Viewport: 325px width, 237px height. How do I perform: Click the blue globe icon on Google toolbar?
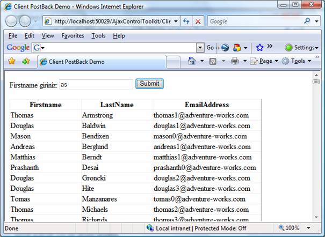225,48
